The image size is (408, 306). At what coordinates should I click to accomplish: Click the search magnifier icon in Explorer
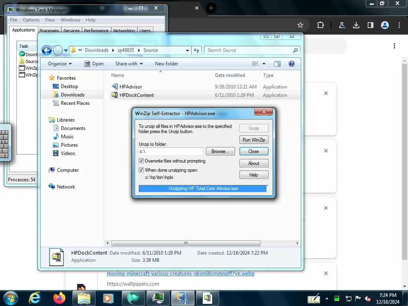pos(295,50)
